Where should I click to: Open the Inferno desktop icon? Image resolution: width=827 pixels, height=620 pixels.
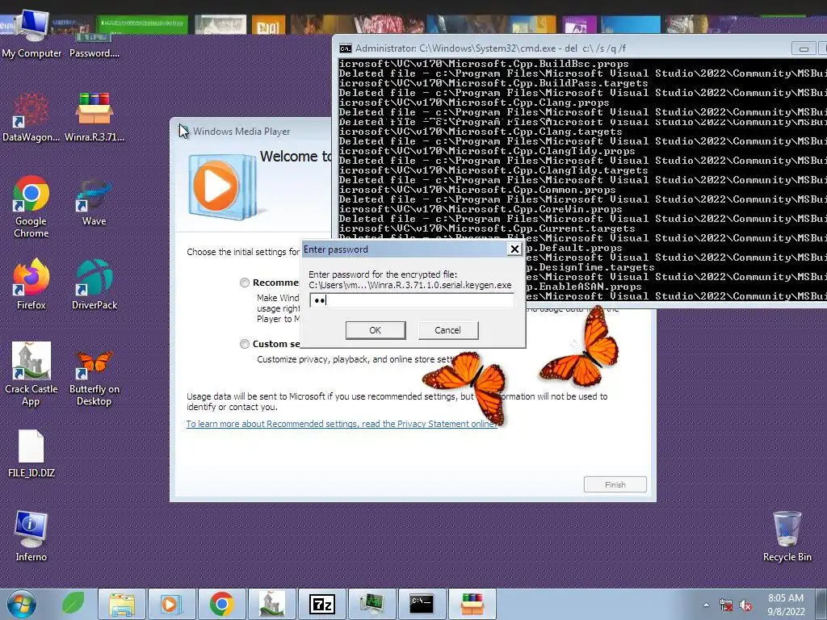click(x=31, y=536)
